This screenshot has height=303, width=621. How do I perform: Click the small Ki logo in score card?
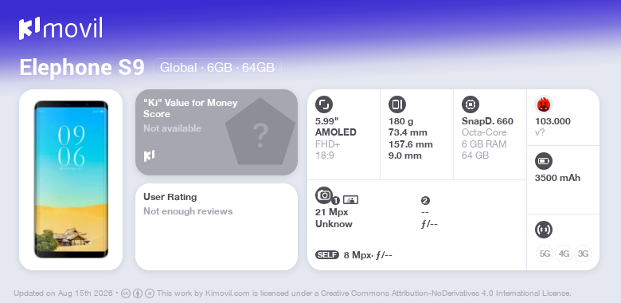149,155
